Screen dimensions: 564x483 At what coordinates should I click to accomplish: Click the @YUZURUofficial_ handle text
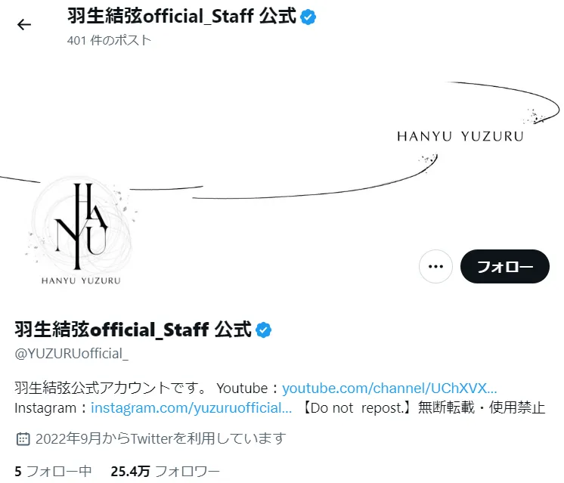[x=71, y=354]
